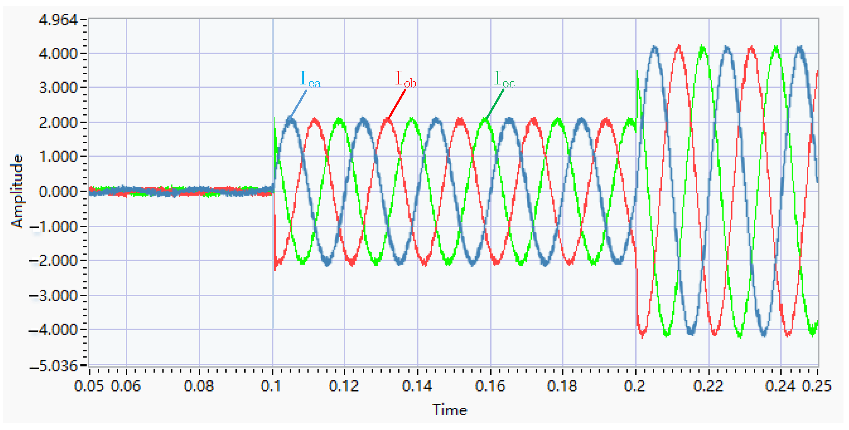Click the green Ioc curve label

coord(504,79)
